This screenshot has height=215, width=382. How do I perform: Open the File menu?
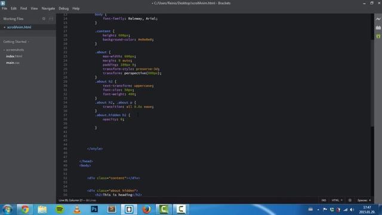pos(4,8)
